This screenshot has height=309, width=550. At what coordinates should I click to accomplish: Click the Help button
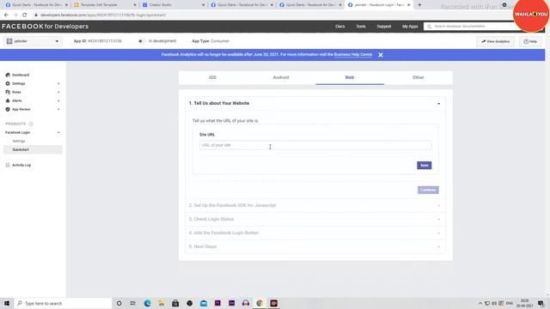530,41
